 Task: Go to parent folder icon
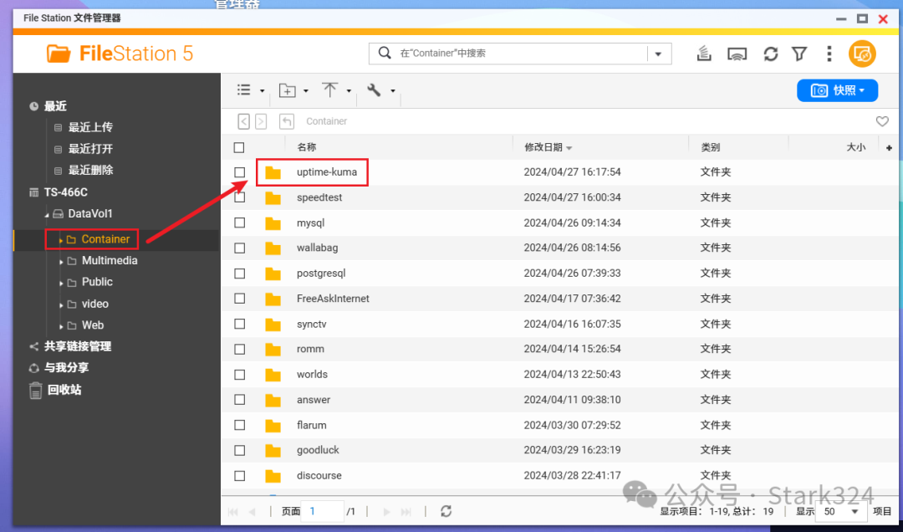(287, 121)
